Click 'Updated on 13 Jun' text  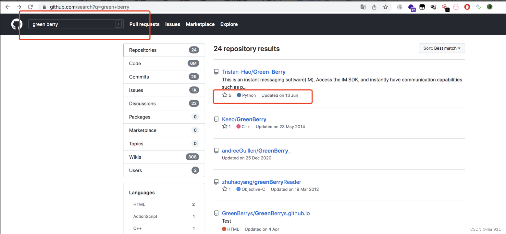(x=280, y=95)
